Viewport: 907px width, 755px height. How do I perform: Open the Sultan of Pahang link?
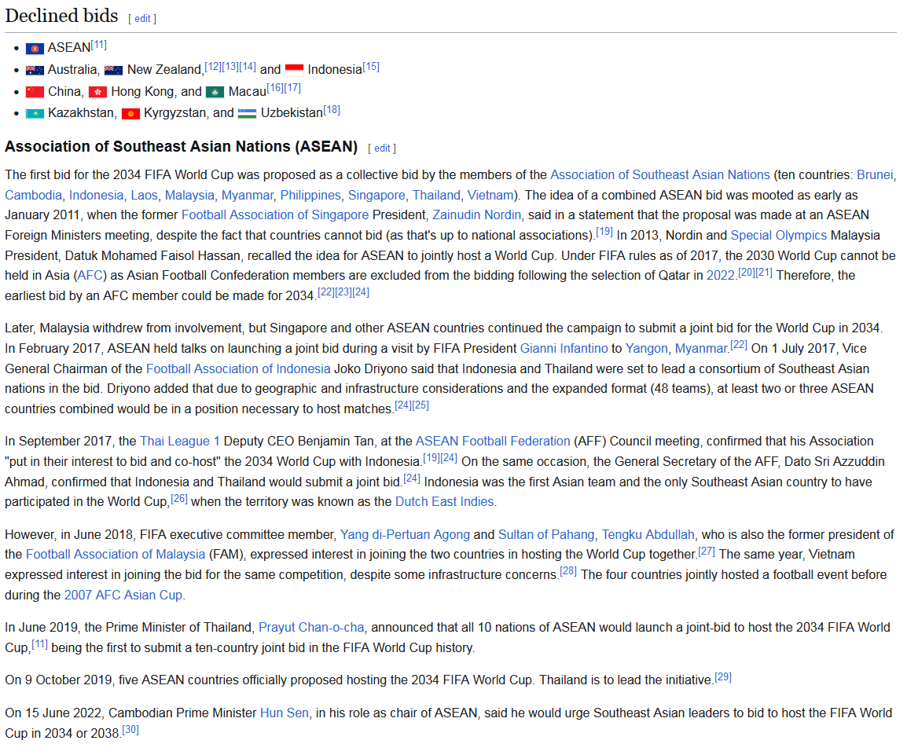(546, 535)
